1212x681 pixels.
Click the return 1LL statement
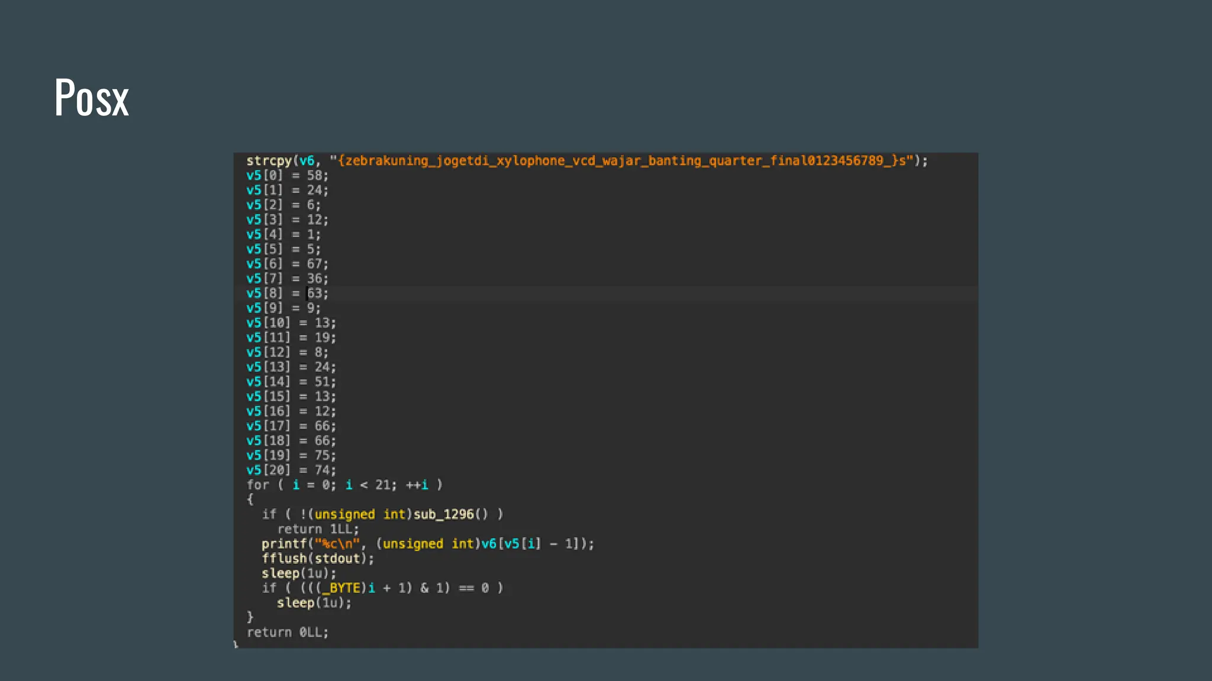318,529
